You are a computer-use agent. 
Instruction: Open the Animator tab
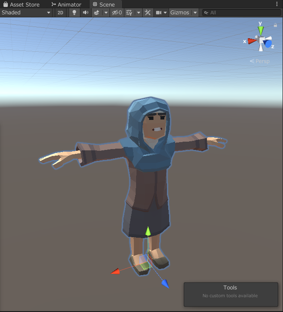(66, 4)
